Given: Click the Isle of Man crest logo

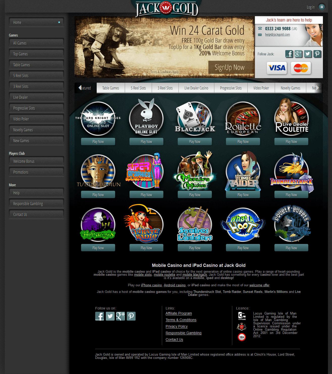Looking at the screenshot, I should 242,327.
